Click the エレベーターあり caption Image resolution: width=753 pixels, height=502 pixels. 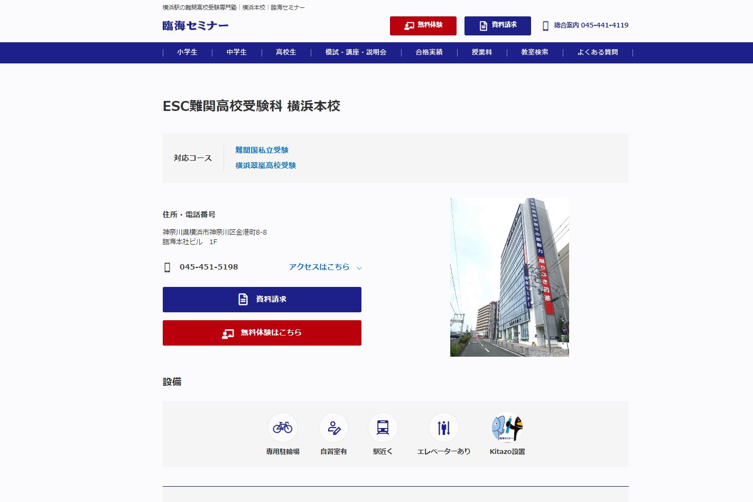[444, 452]
